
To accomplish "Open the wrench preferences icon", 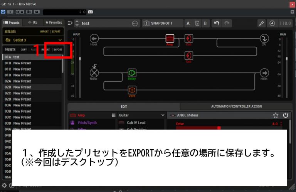I will [261, 24].
